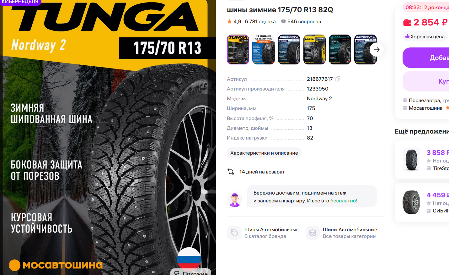Click the Мосавтошина seller link

[425, 108]
